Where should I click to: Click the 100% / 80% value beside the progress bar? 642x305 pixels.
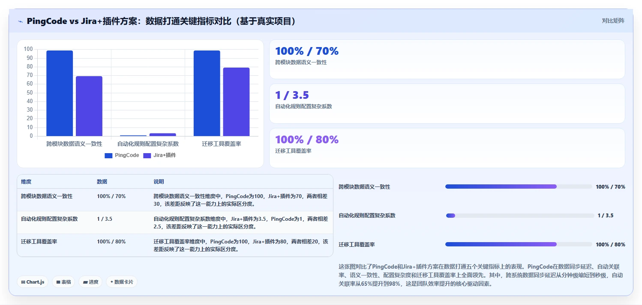tap(610, 245)
